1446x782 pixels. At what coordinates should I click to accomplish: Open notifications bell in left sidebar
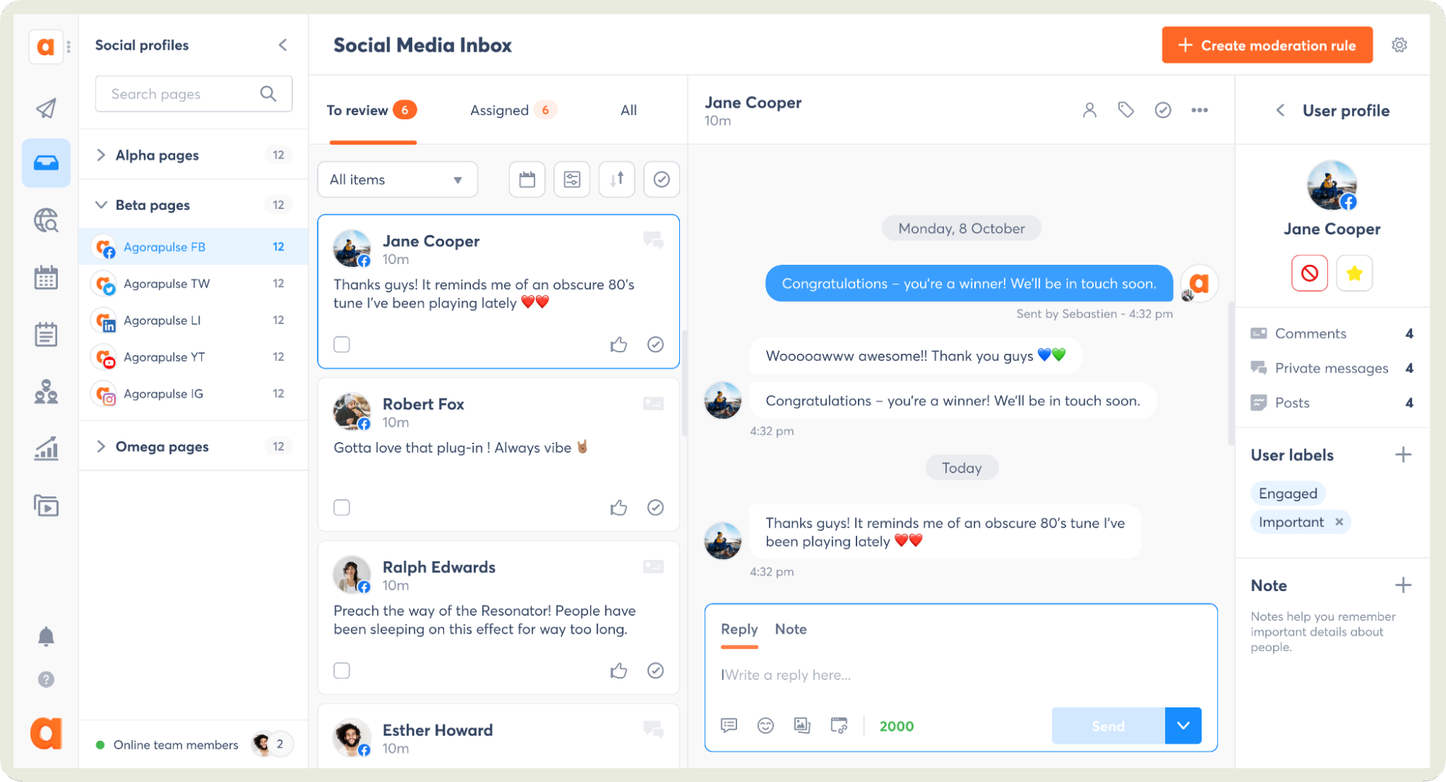coord(46,637)
